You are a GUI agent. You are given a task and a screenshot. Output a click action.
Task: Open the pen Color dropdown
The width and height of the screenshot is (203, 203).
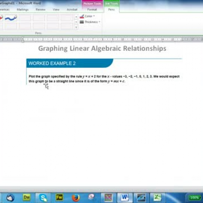pos(87,16)
